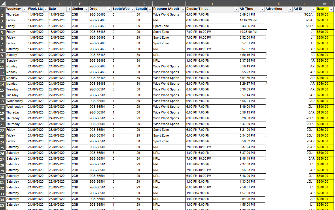Click air time 4:50:16 PM

pos(247,55)
